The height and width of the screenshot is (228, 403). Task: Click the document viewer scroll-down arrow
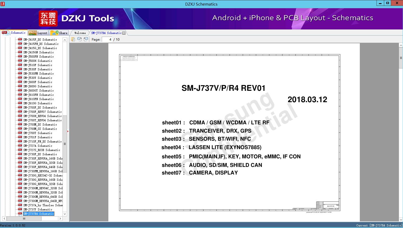coord(401,220)
